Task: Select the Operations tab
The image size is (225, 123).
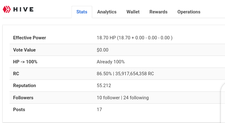Action: (189, 12)
